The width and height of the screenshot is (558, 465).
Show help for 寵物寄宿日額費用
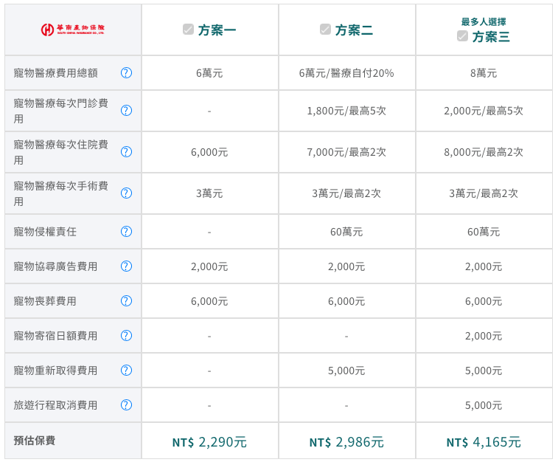[126, 336]
